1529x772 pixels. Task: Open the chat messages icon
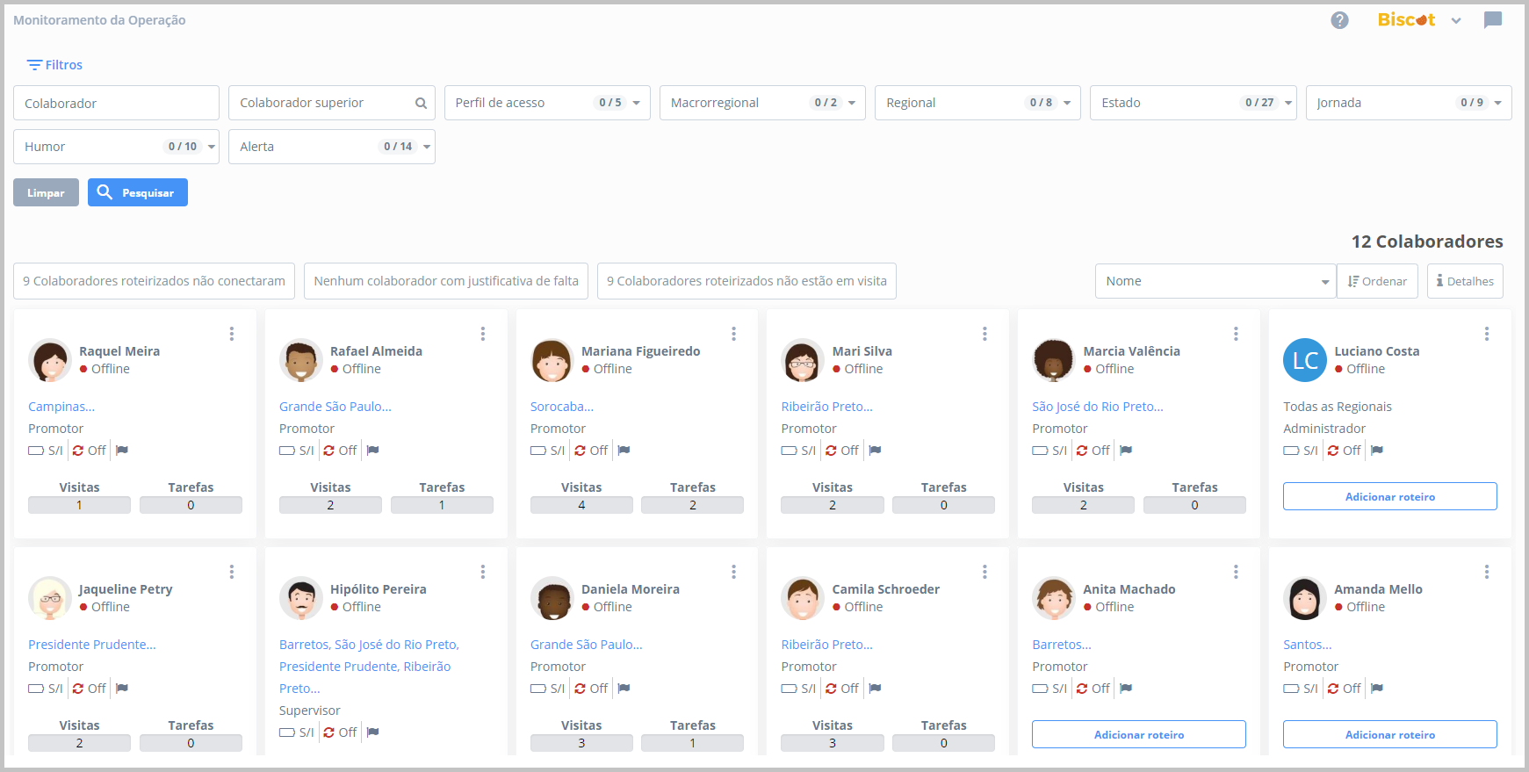[x=1492, y=20]
